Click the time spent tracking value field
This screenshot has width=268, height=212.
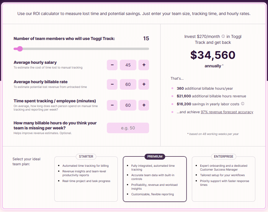point(128,105)
